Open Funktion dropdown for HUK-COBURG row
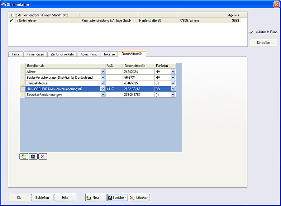 click(173, 89)
